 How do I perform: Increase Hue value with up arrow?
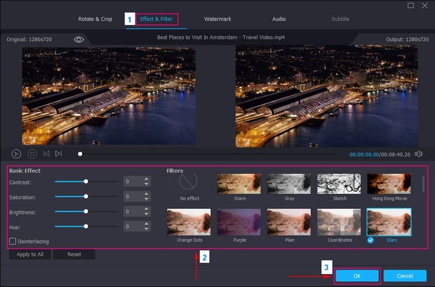tap(146, 223)
